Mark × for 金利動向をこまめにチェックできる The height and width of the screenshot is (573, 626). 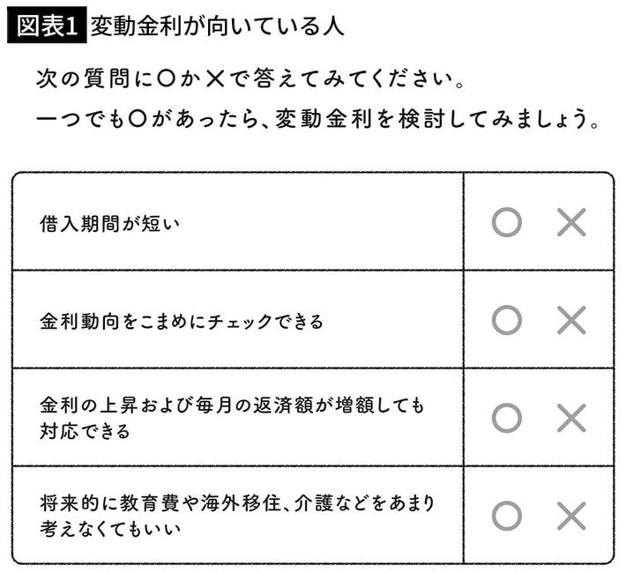pyautogui.click(x=571, y=320)
